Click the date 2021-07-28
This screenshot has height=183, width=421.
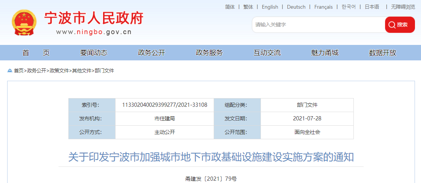coord(307,118)
